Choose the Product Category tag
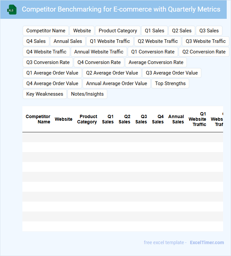 point(118,31)
